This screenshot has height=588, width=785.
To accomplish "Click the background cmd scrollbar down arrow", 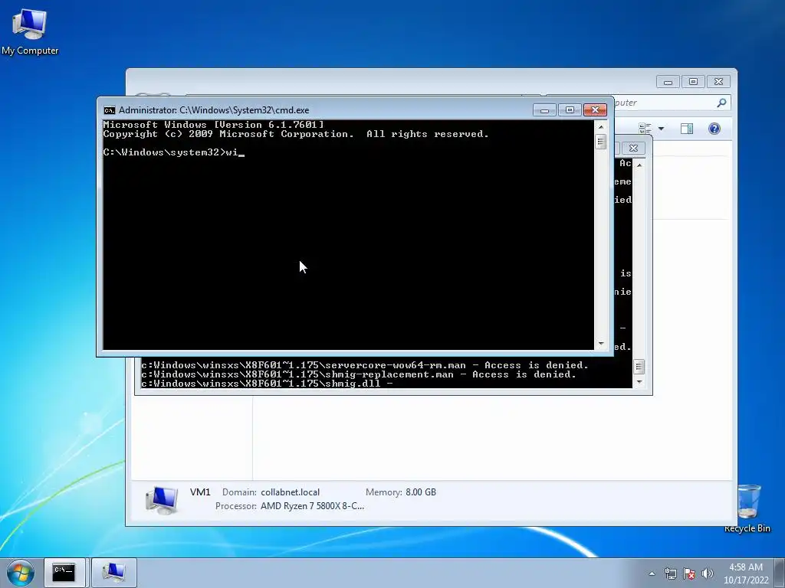I will (639, 382).
